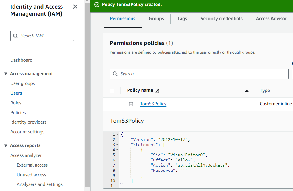Select all policies with header checkbox

(x=112, y=91)
